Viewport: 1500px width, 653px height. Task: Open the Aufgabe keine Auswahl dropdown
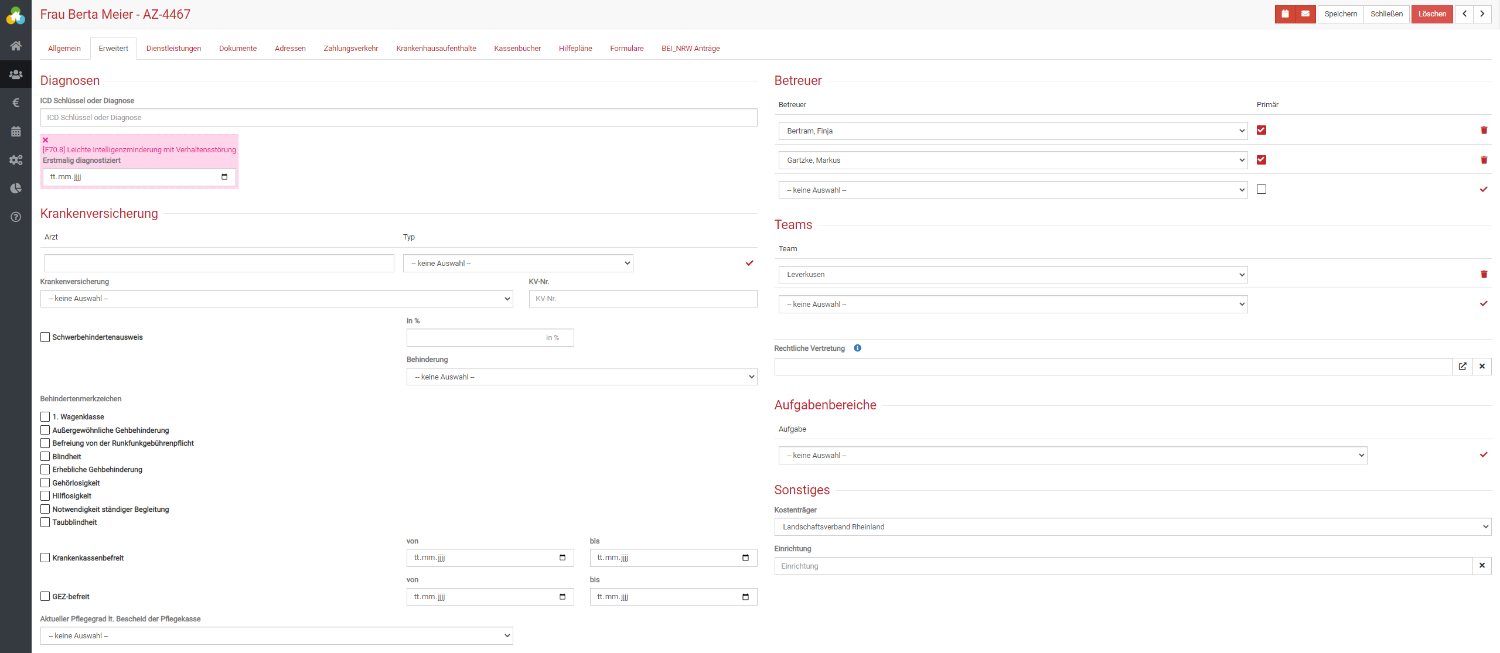tap(1072, 456)
